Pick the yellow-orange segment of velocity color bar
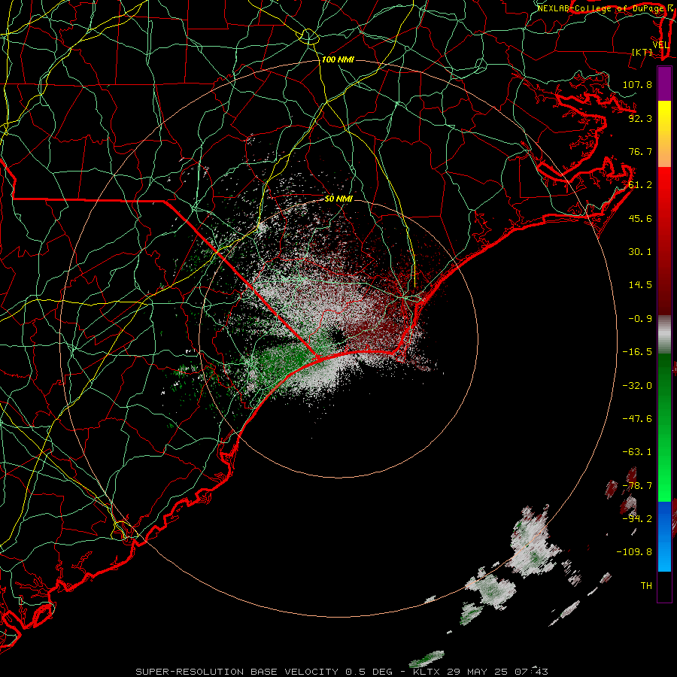677x677 pixels. coord(664,134)
